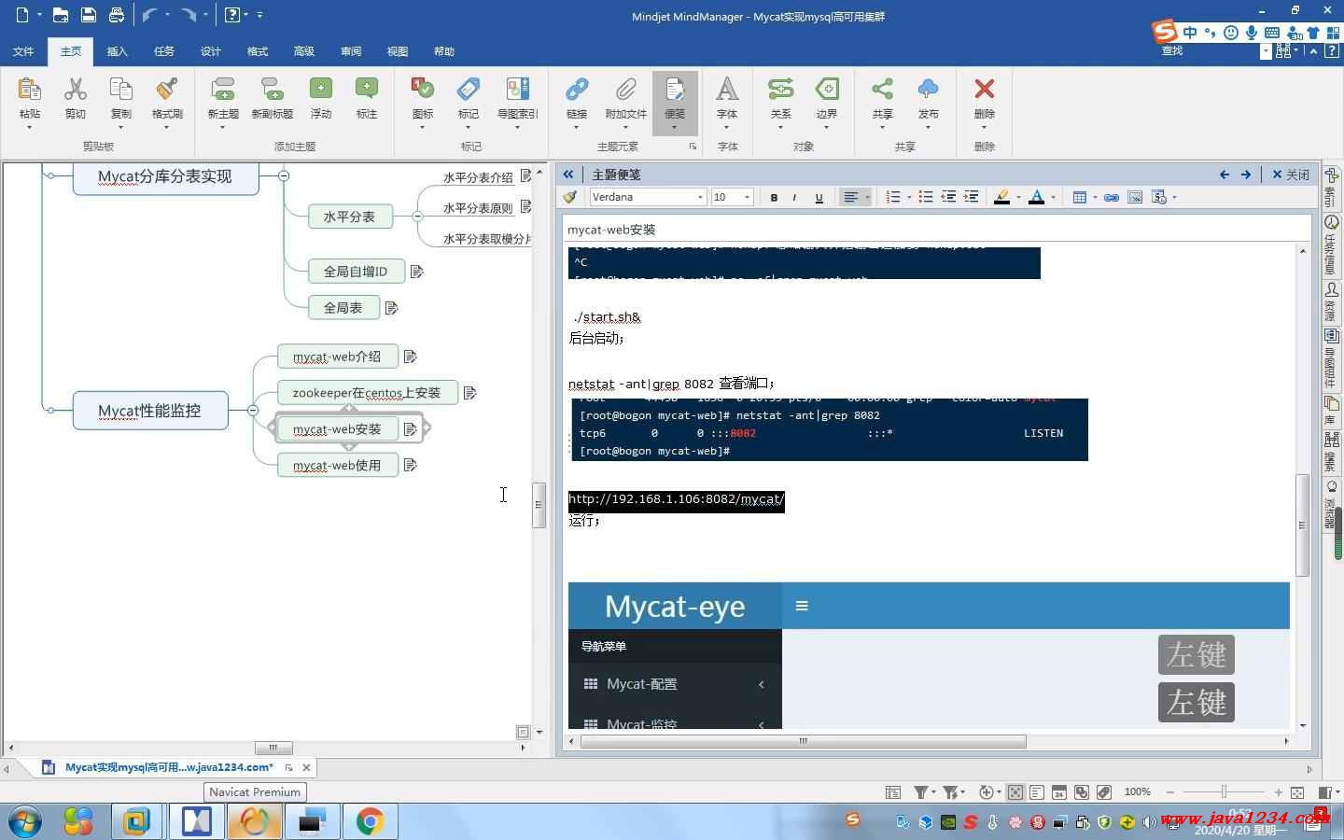This screenshot has height=840, width=1344.
Task: Toggle bulleted list in notes toolbar
Action: (926, 197)
